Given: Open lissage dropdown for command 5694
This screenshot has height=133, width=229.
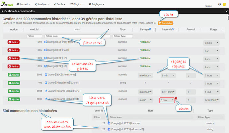Looking at the screenshot, I should [145, 92].
